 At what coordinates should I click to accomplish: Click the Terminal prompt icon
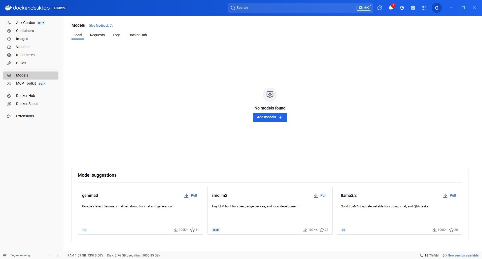(421, 255)
